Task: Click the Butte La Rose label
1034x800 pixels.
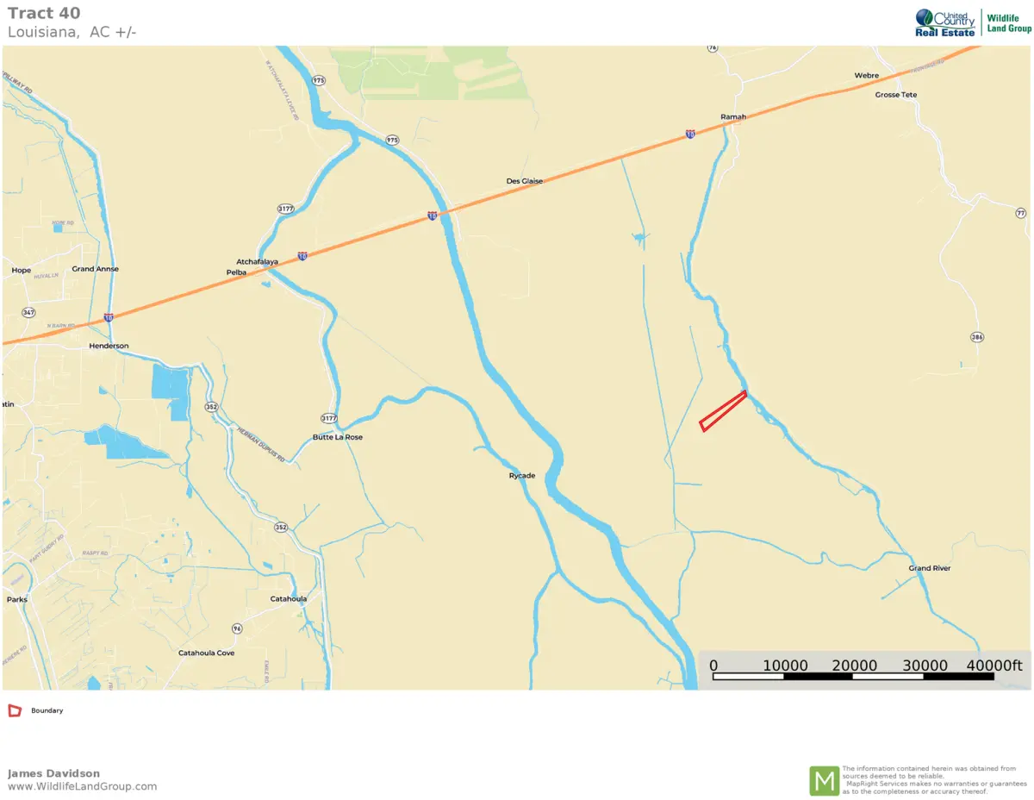Action: tap(337, 437)
